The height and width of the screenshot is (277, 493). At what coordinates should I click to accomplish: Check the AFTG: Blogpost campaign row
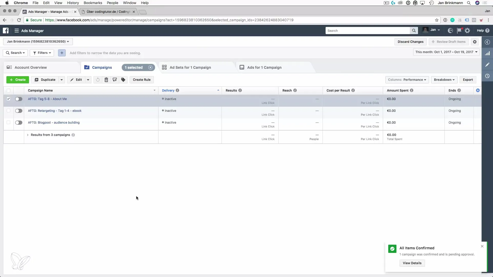click(x=8, y=122)
